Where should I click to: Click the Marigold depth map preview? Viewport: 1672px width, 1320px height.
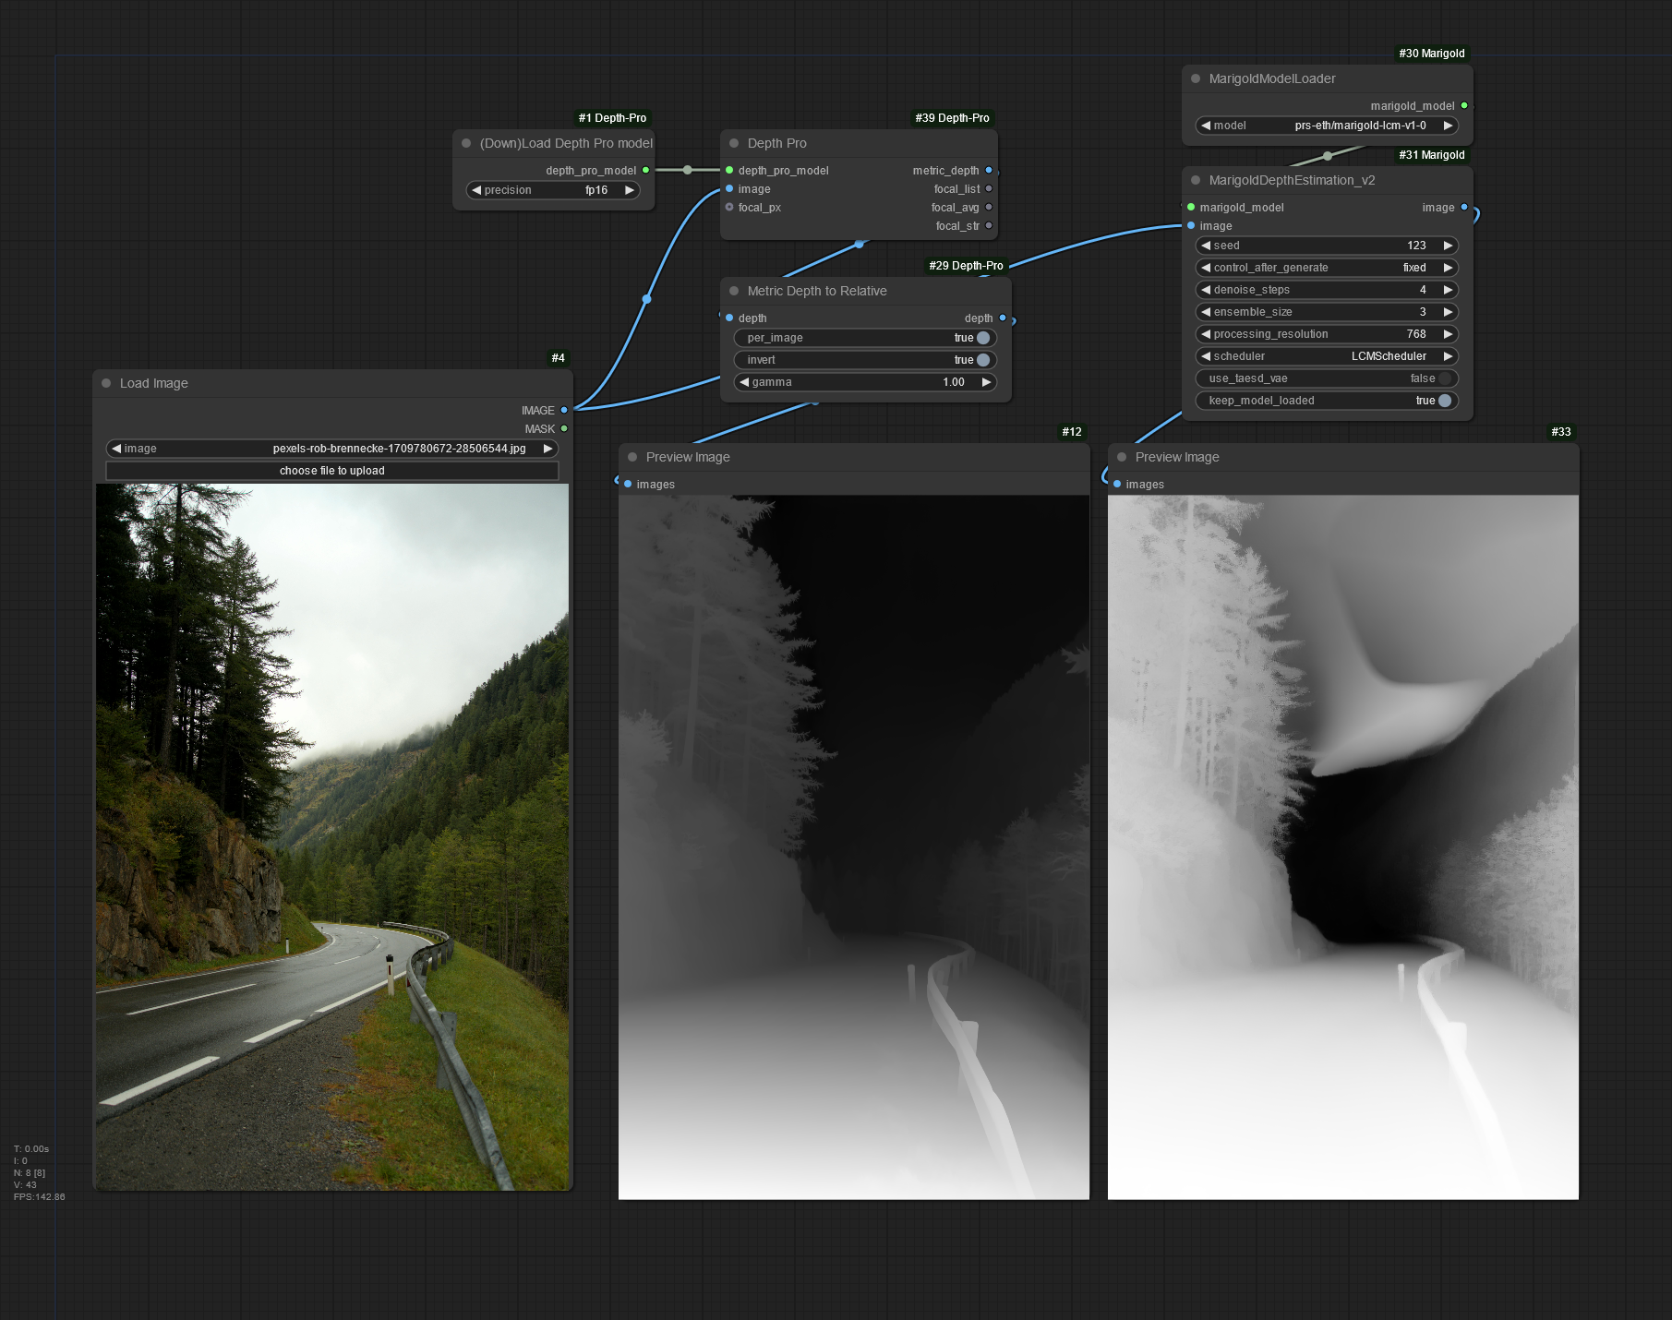tap(1343, 847)
